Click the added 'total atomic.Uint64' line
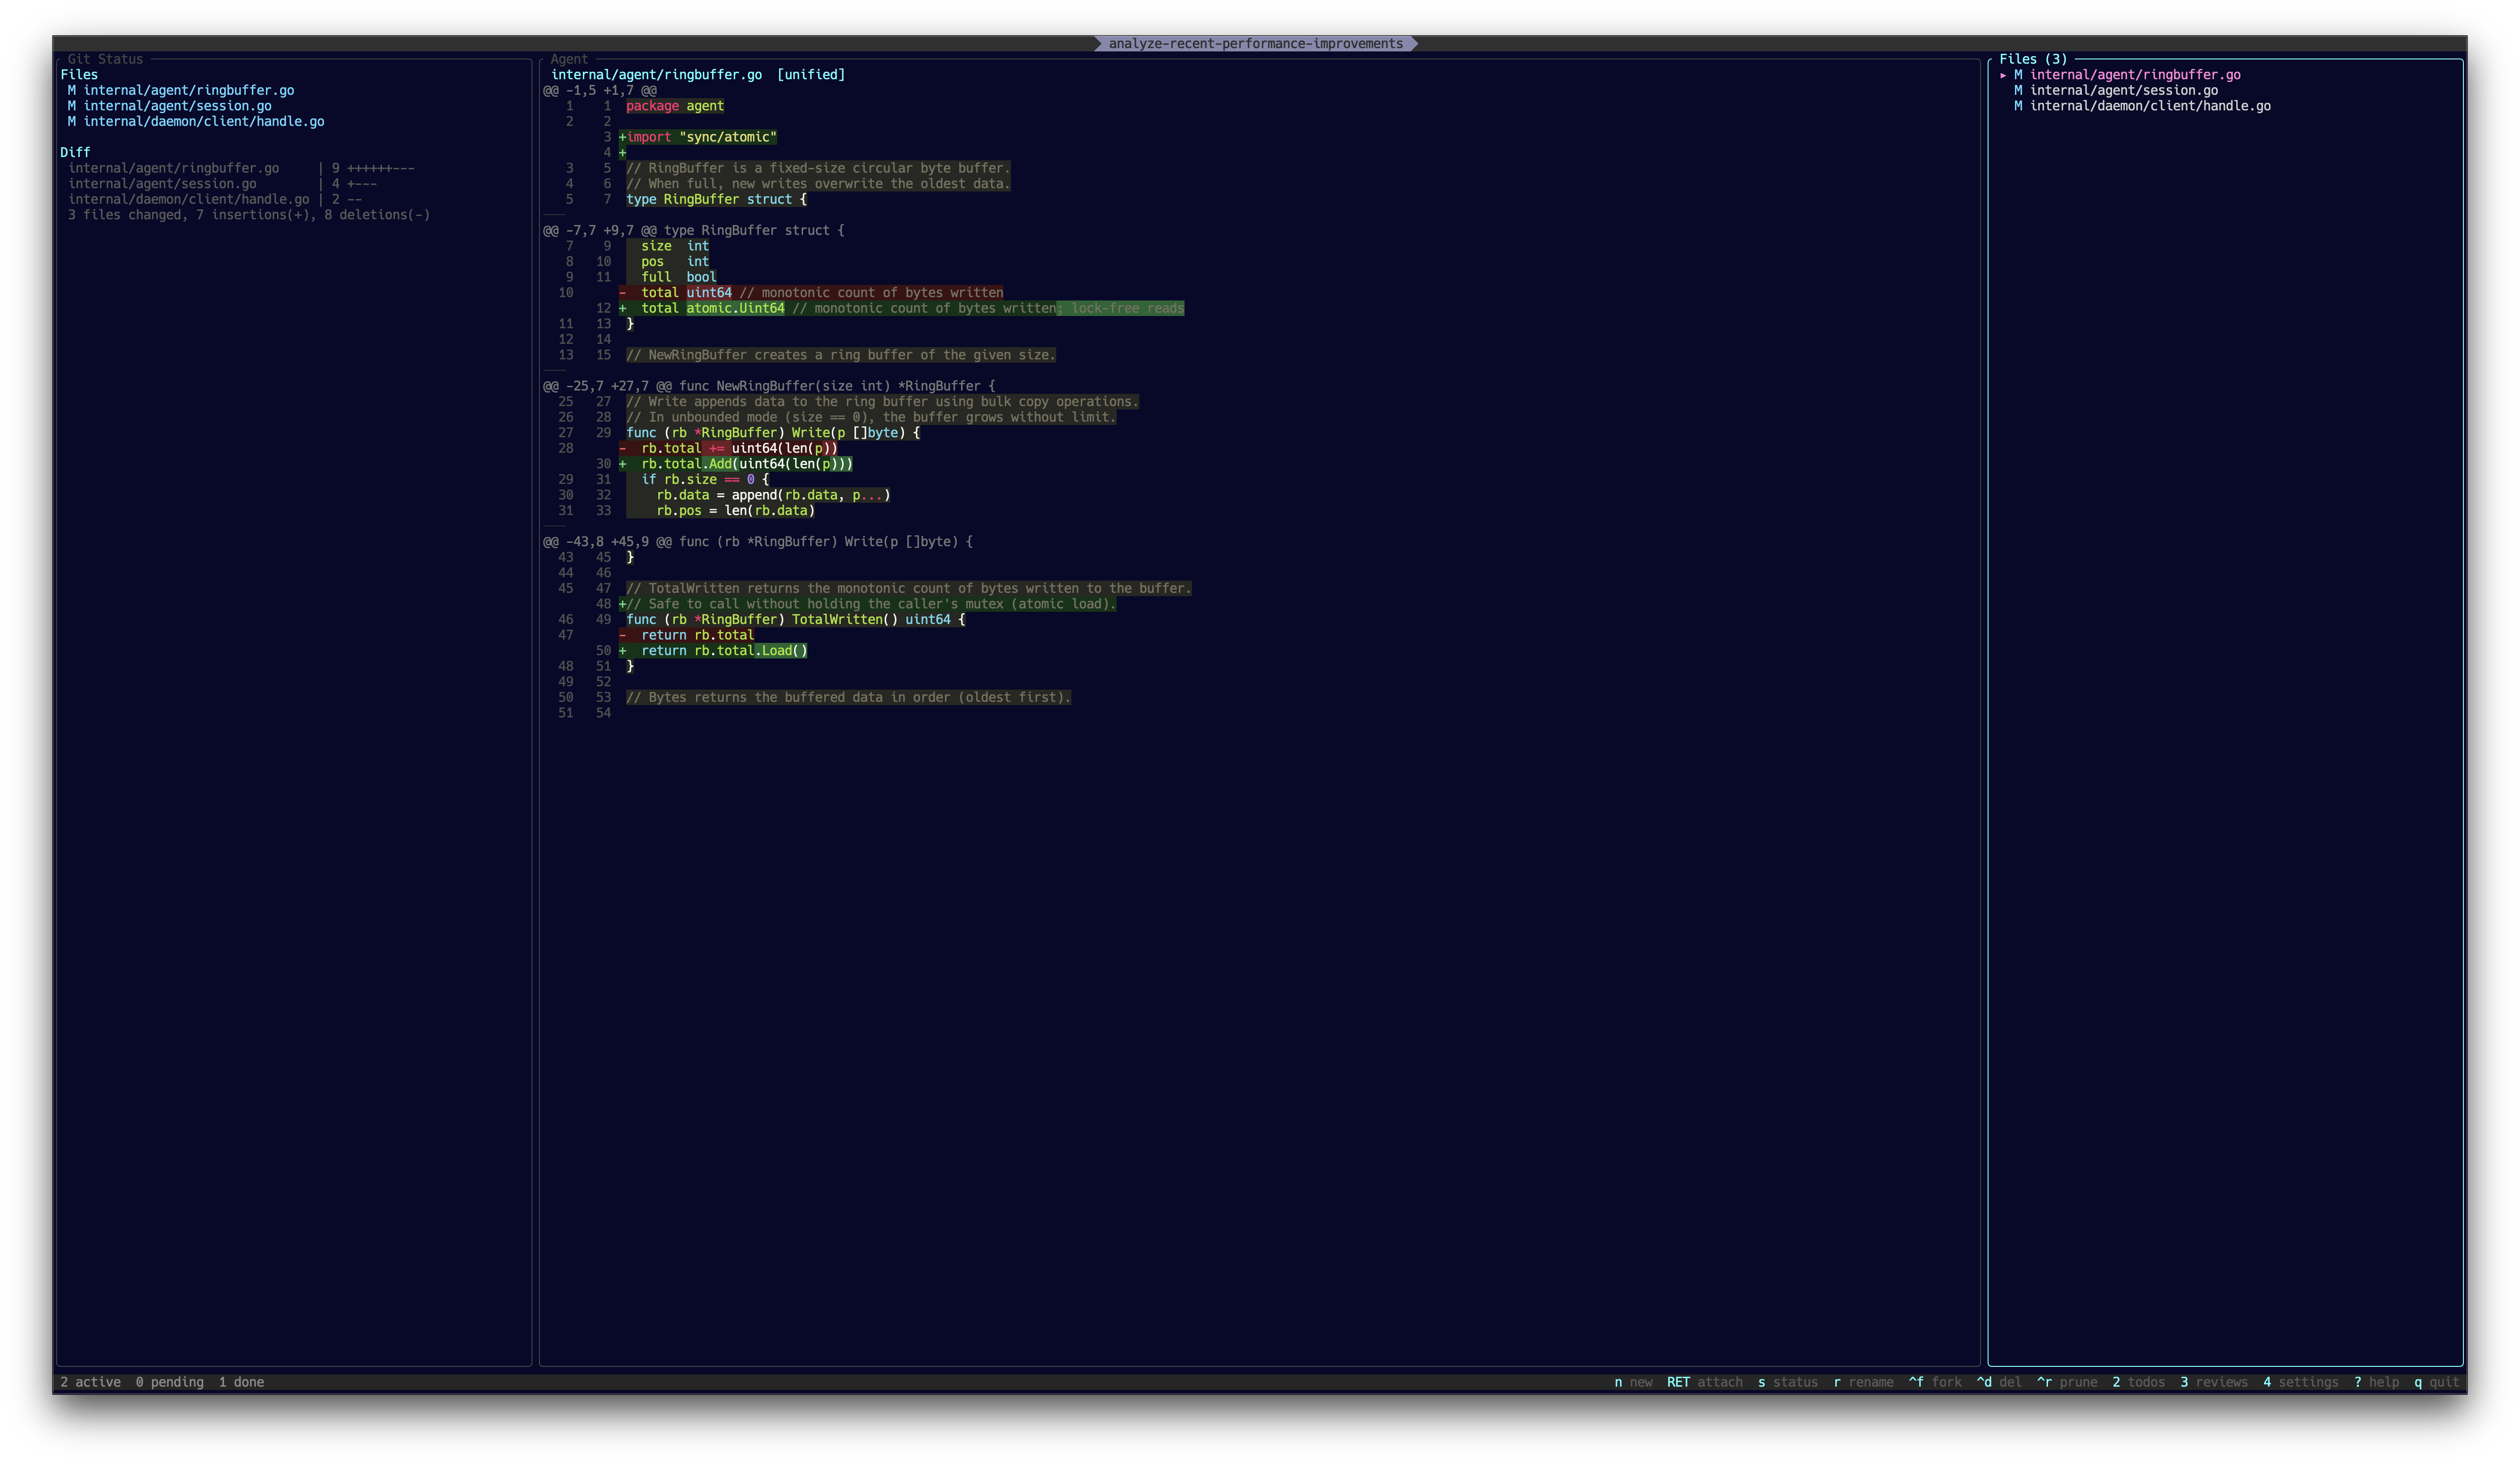This screenshot has width=2520, height=1464. 901,308
